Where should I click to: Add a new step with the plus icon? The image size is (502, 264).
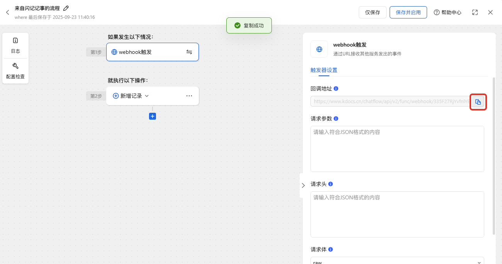152,116
